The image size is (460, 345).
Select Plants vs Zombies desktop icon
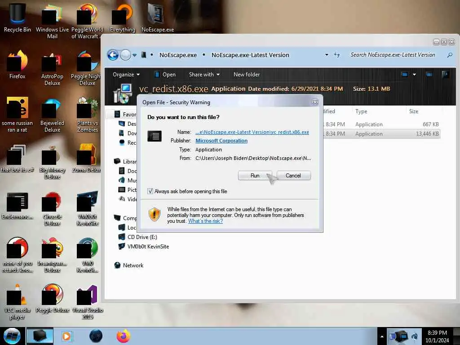point(87,115)
